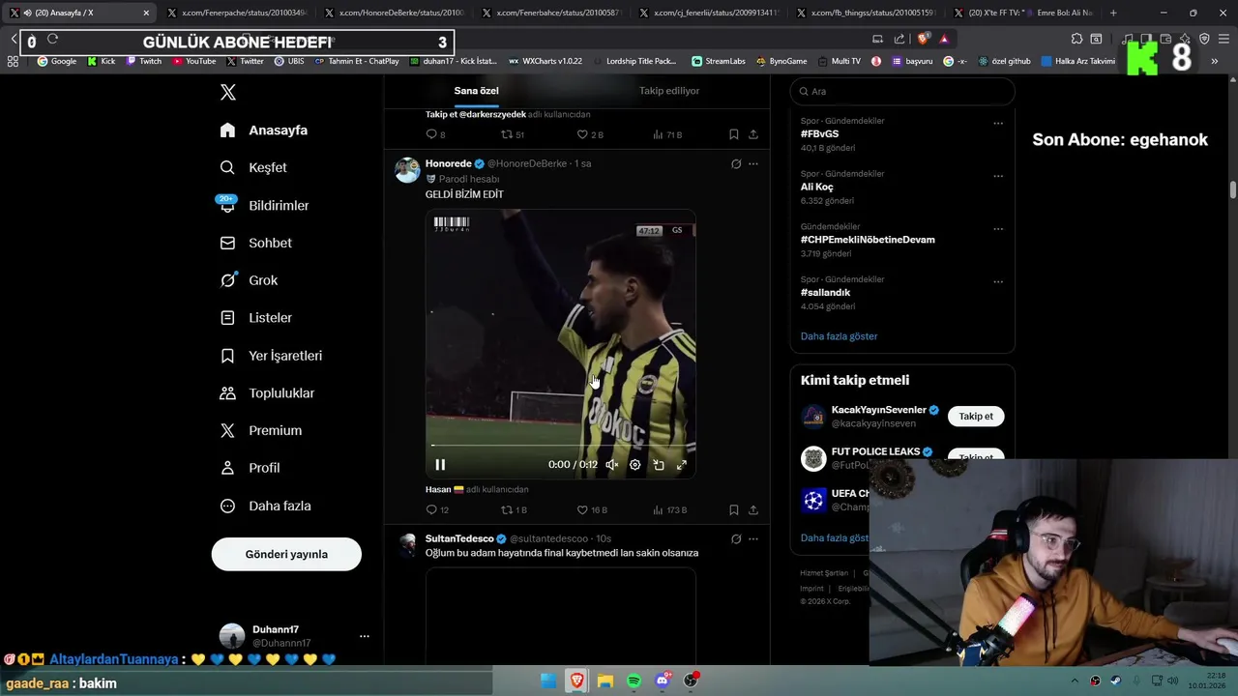The width and height of the screenshot is (1238, 696).
Task: Share the tweet with 71 B views
Action: tap(753, 134)
